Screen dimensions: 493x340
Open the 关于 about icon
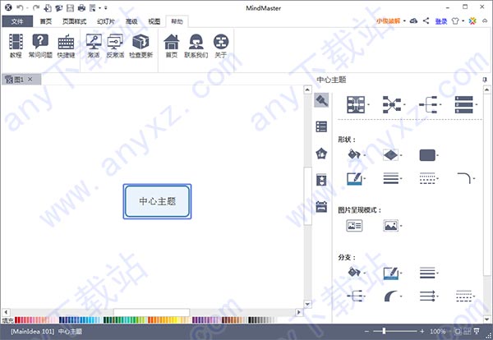tap(221, 46)
